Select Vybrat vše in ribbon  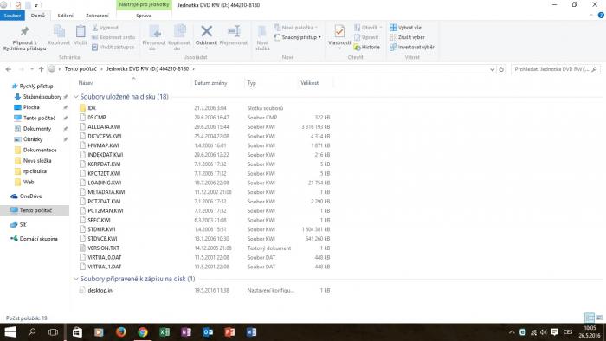click(405, 28)
